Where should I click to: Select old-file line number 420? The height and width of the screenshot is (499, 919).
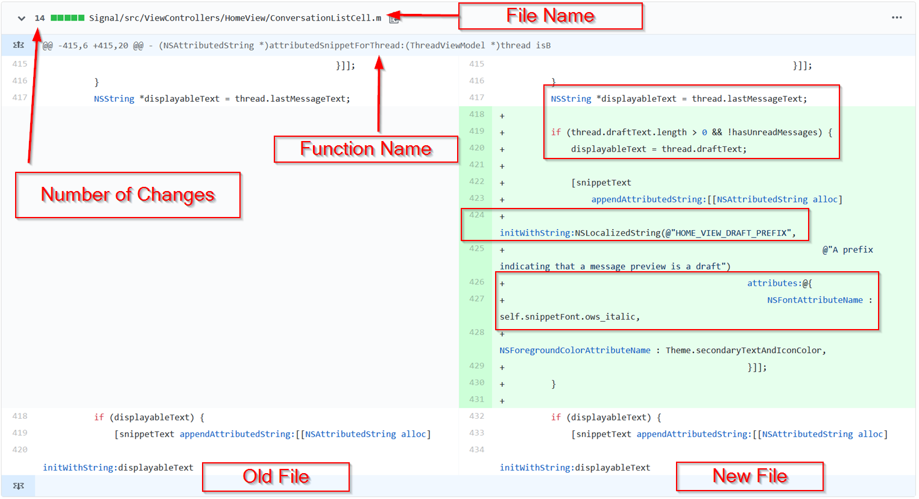(x=20, y=450)
